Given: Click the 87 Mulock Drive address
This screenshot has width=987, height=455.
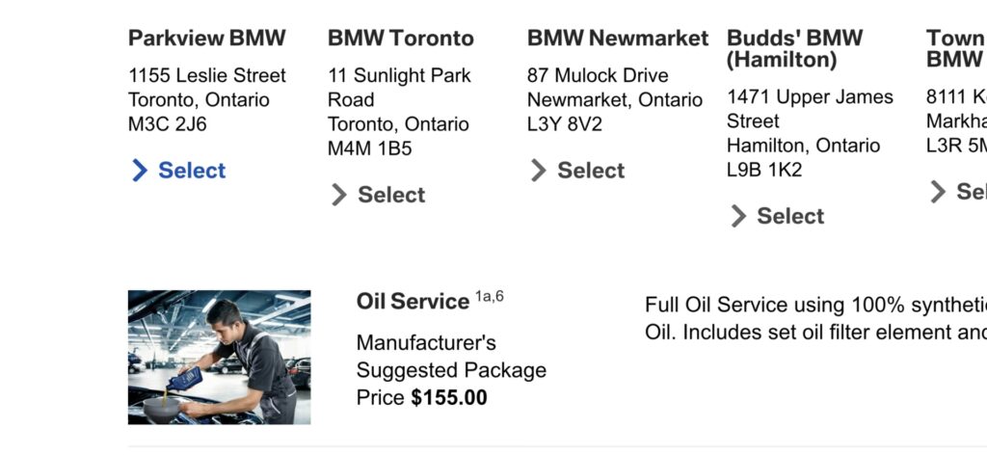Looking at the screenshot, I should coord(598,75).
